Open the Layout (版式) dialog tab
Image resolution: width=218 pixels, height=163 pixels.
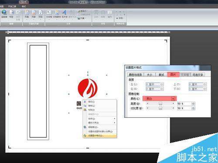pyautogui.click(x=161, y=75)
